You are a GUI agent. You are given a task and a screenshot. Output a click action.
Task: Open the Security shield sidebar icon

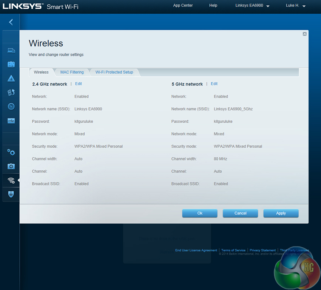(11, 194)
